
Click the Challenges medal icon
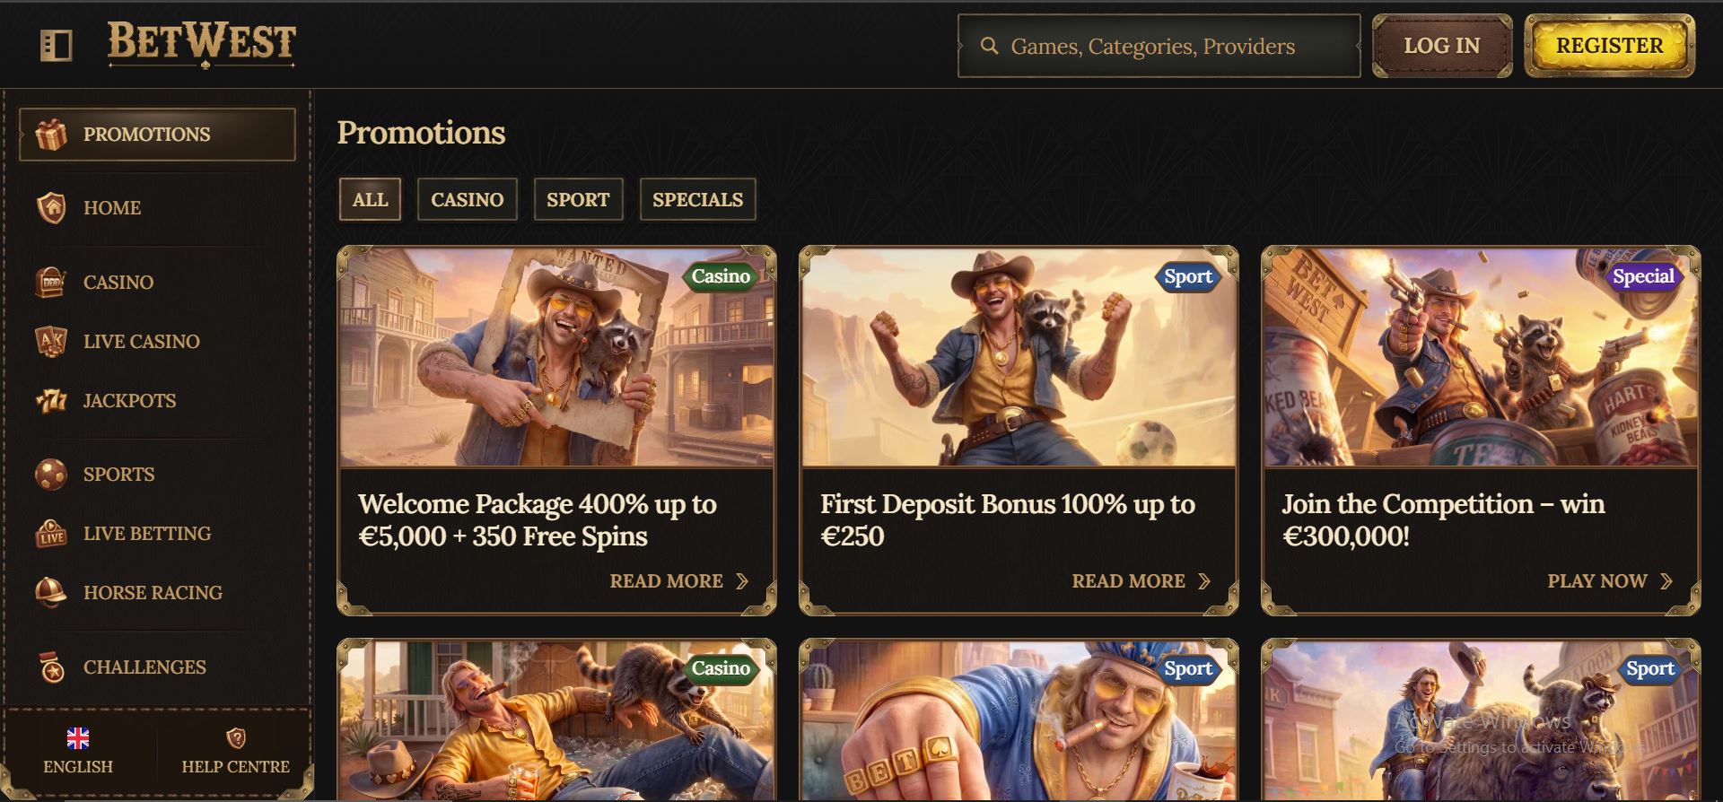(x=52, y=667)
